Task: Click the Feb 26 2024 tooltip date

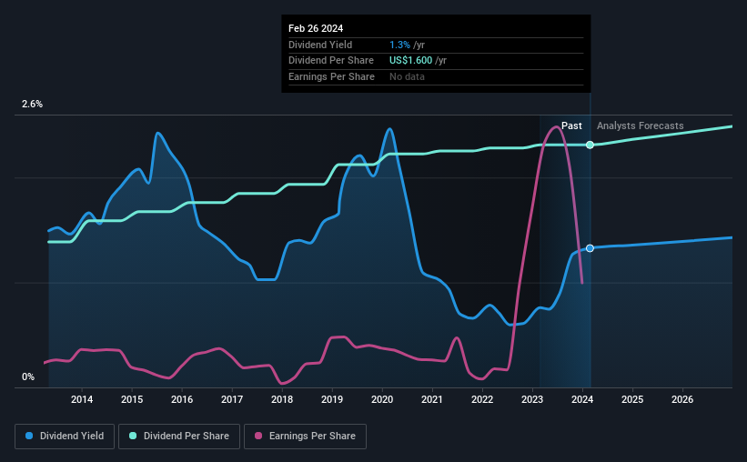Action: [x=316, y=28]
